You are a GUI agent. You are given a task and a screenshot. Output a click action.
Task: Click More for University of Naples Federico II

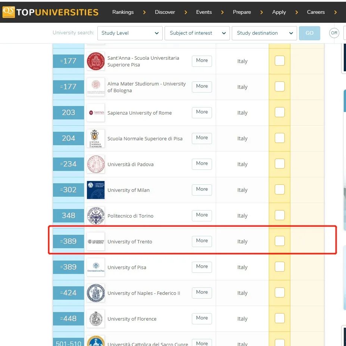click(202, 293)
